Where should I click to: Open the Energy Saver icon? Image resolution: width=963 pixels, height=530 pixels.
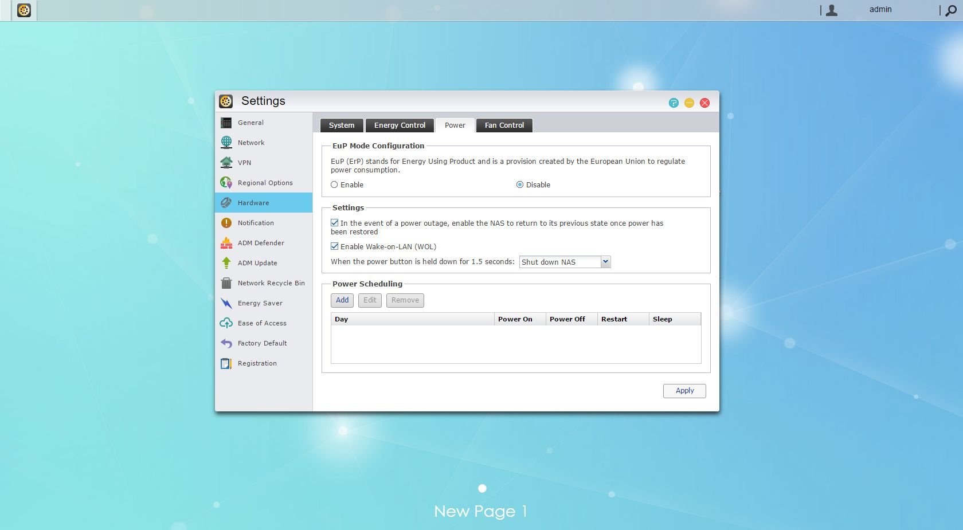click(226, 303)
